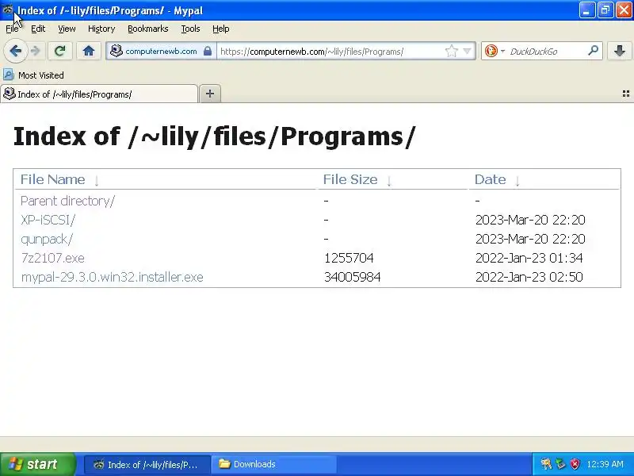Click the Mypal raccoon title bar icon
This screenshot has height=476, width=634.
(x=8, y=10)
